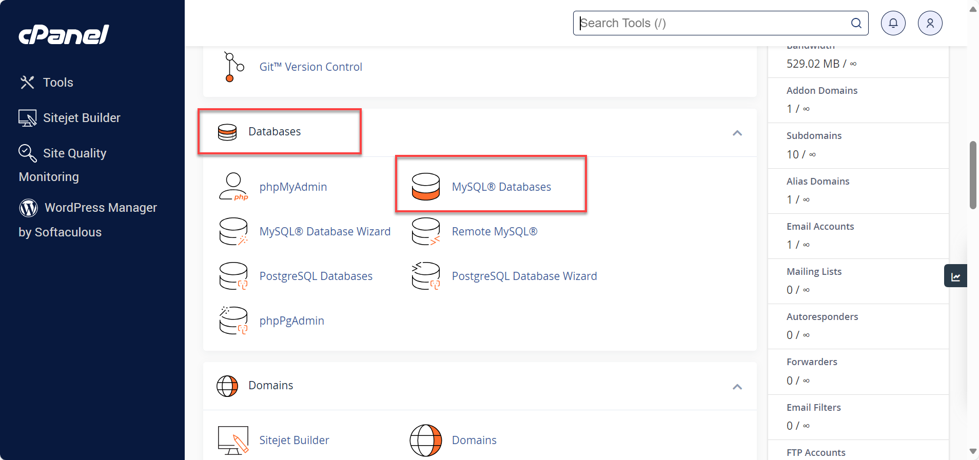Click the Sitejet Builder sidebar icon
The width and height of the screenshot is (979, 460).
(28, 118)
